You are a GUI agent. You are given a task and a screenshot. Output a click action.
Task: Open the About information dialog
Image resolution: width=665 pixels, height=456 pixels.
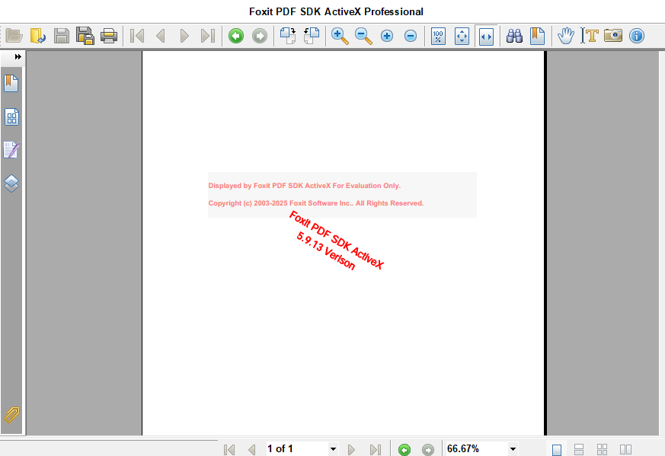(x=637, y=36)
